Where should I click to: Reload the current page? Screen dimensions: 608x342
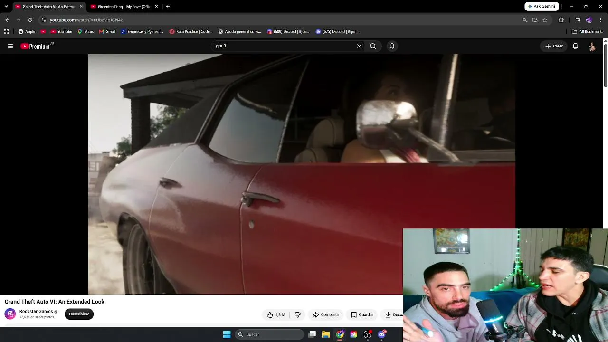(30, 20)
